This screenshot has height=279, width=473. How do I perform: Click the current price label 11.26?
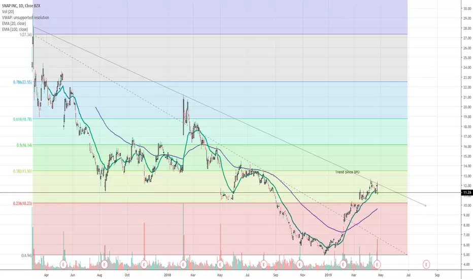point(467,192)
